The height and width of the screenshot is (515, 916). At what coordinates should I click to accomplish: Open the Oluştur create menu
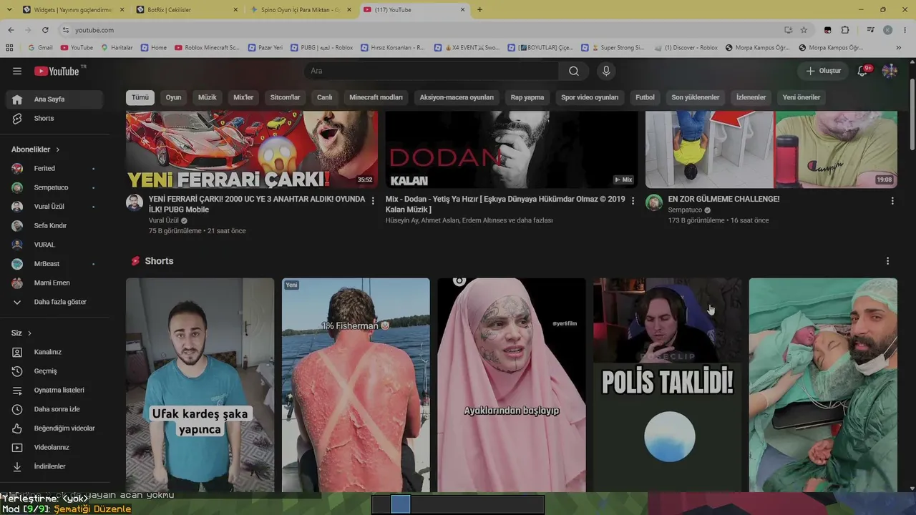point(823,71)
